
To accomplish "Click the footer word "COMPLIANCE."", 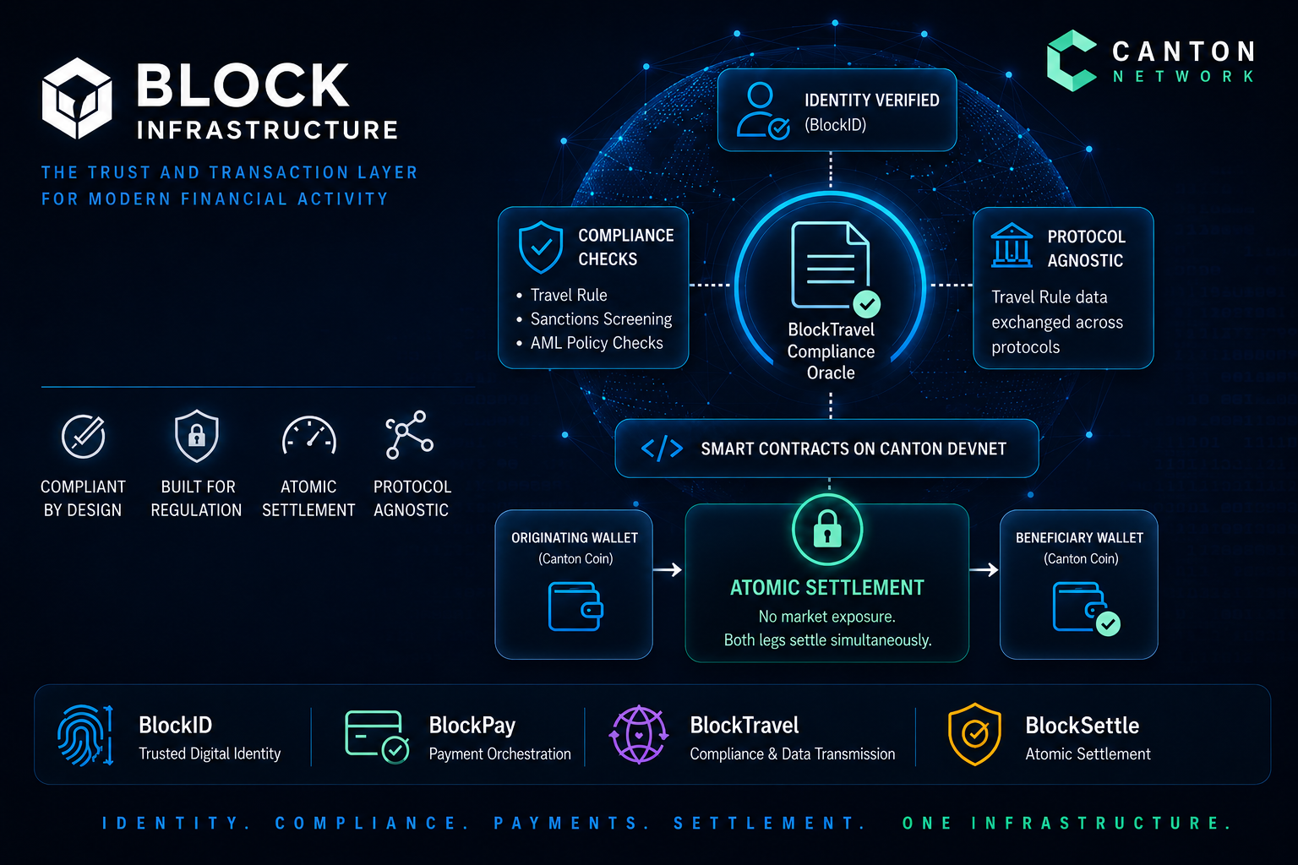I will [x=372, y=824].
